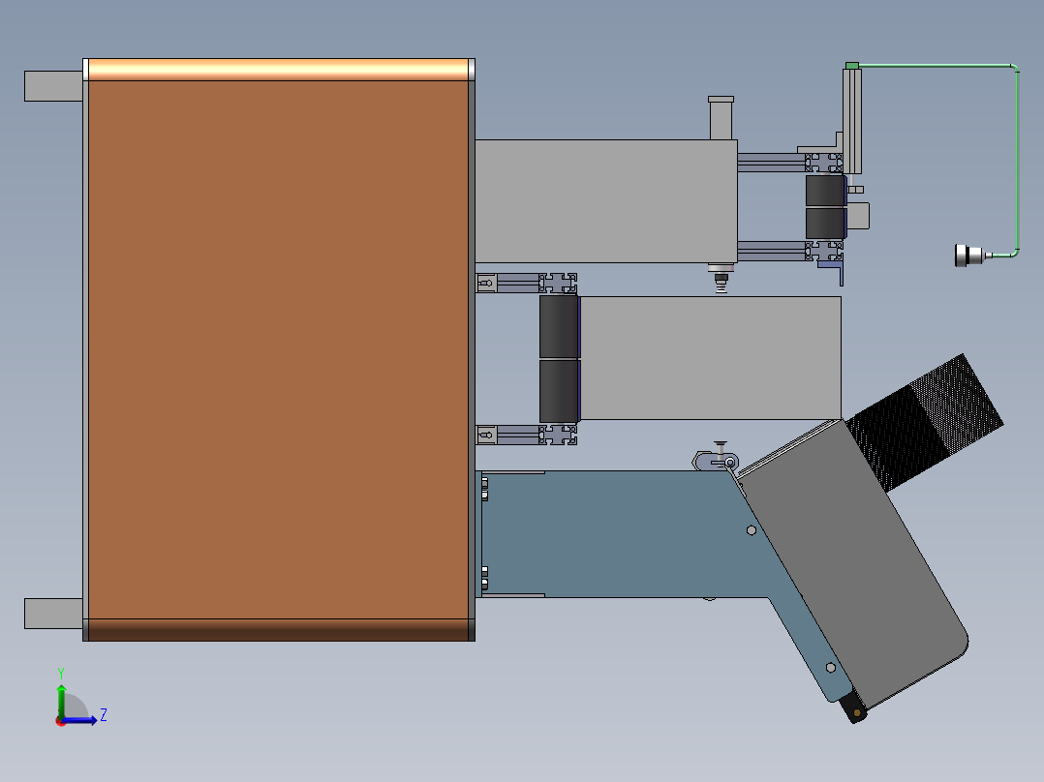This screenshot has height=782, width=1044.
Task: Select the large copper-brown panel body
Action: [x=278, y=350]
